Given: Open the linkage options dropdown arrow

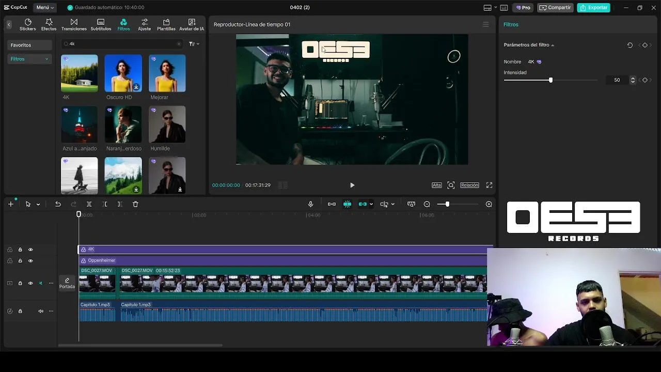Looking at the screenshot, I should (371, 205).
